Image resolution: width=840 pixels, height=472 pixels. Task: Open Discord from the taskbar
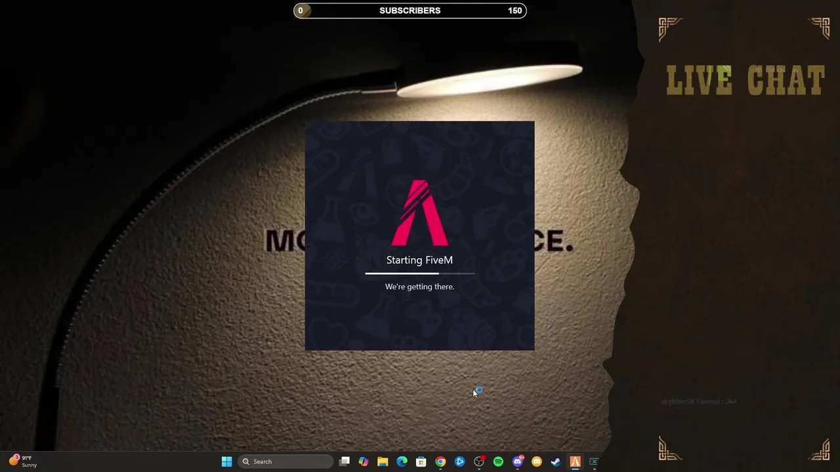pyautogui.click(x=518, y=462)
